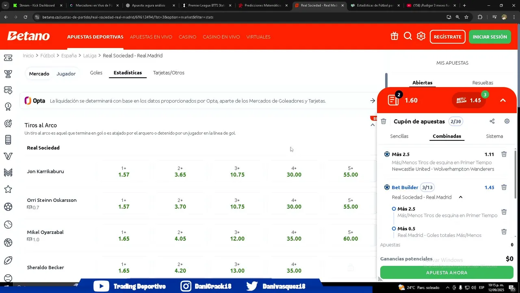Image resolution: width=520 pixels, height=293 pixels.
Task: Open Betano settings gear in header
Action: coord(421,36)
